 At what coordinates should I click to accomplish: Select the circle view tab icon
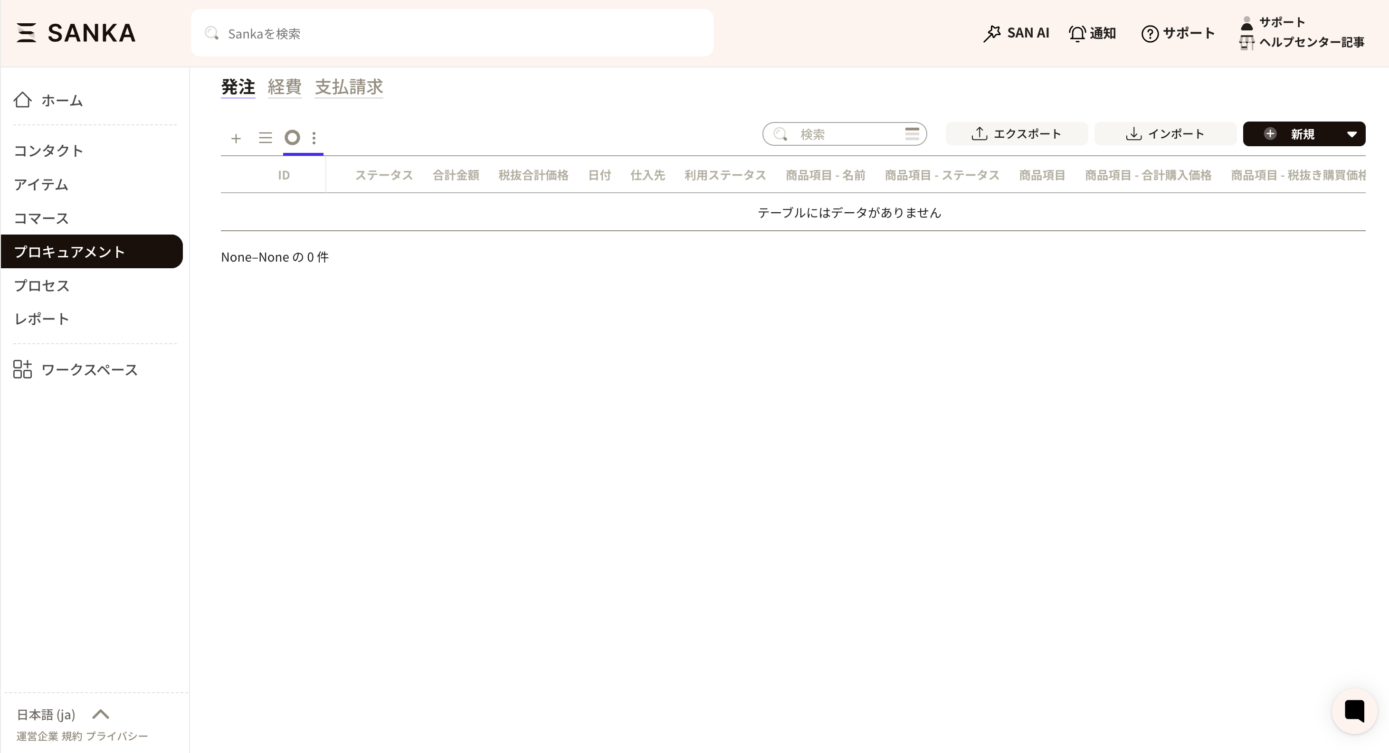292,138
